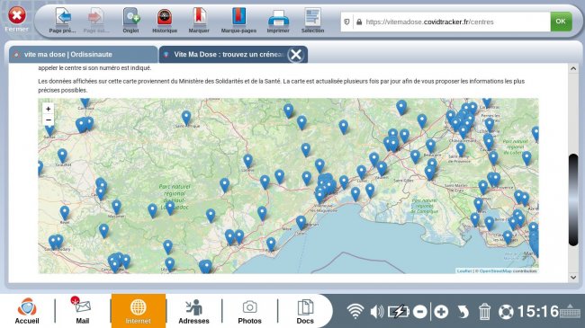Bookmark page with Marquer icon
The width and height of the screenshot is (585, 328).
pos(199,21)
